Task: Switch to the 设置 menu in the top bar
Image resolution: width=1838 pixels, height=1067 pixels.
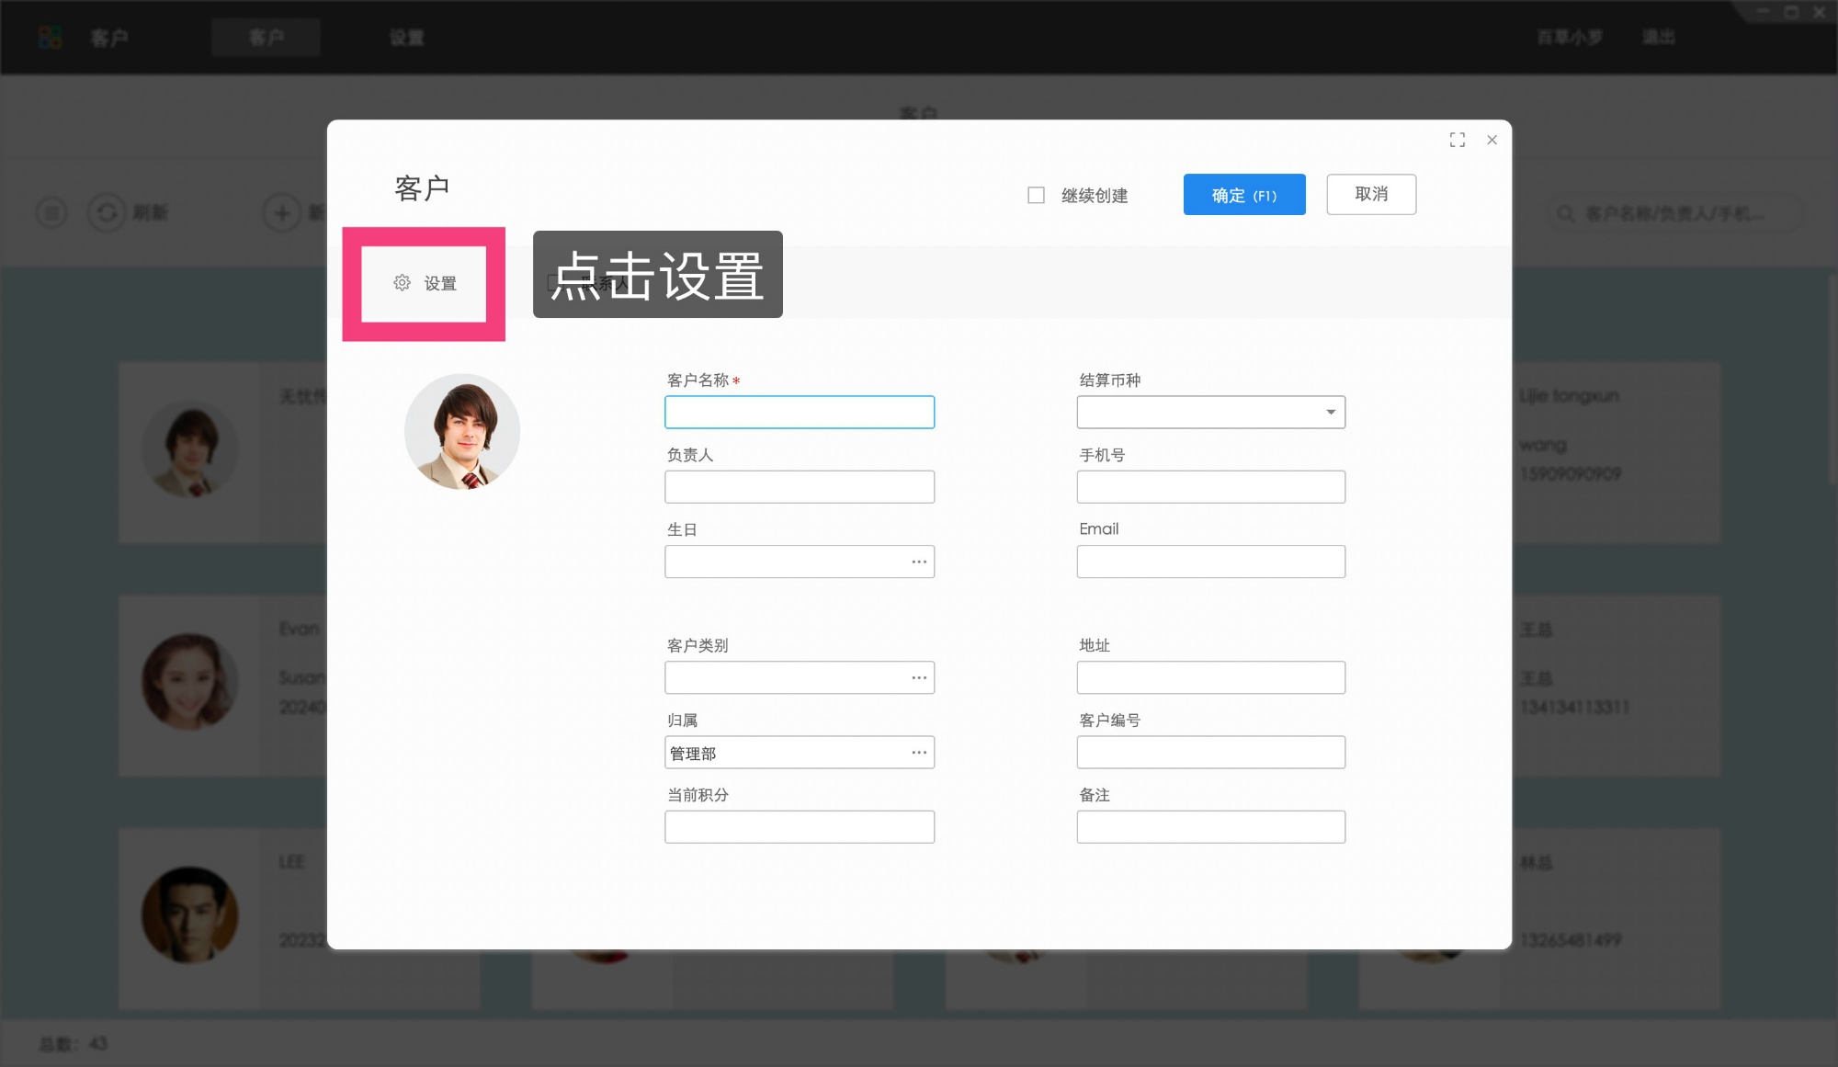Action: [x=407, y=37]
